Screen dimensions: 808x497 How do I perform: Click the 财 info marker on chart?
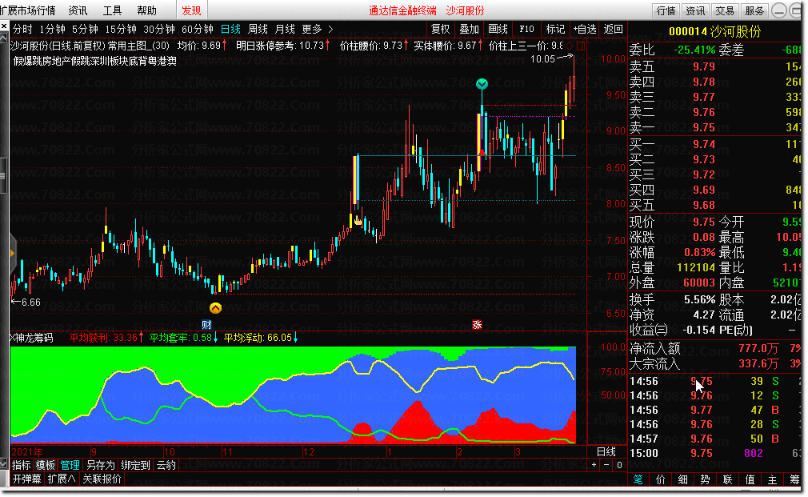[206, 325]
